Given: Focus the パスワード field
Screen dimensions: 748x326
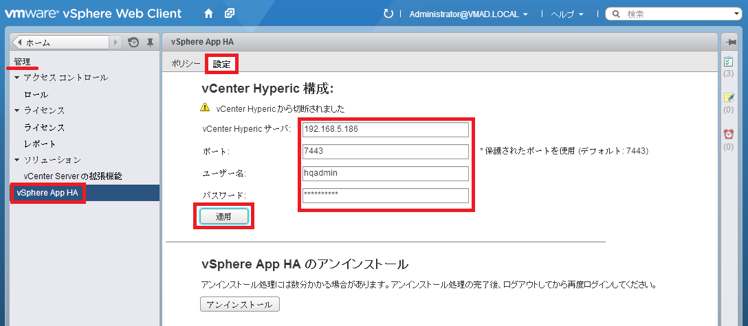Looking at the screenshot, I should (x=386, y=195).
